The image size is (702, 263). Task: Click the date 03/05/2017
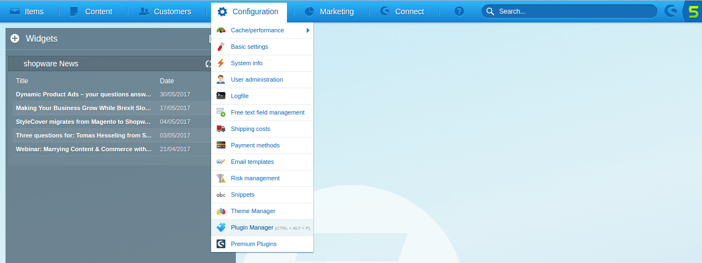tap(175, 135)
